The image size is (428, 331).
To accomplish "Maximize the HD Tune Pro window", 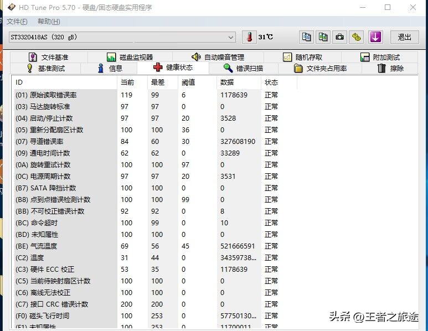I will click(388, 7).
